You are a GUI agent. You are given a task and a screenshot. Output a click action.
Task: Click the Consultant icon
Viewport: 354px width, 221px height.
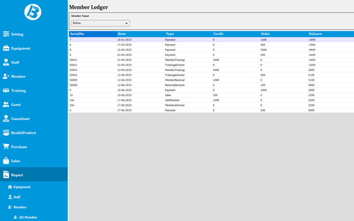coord(6,118)
